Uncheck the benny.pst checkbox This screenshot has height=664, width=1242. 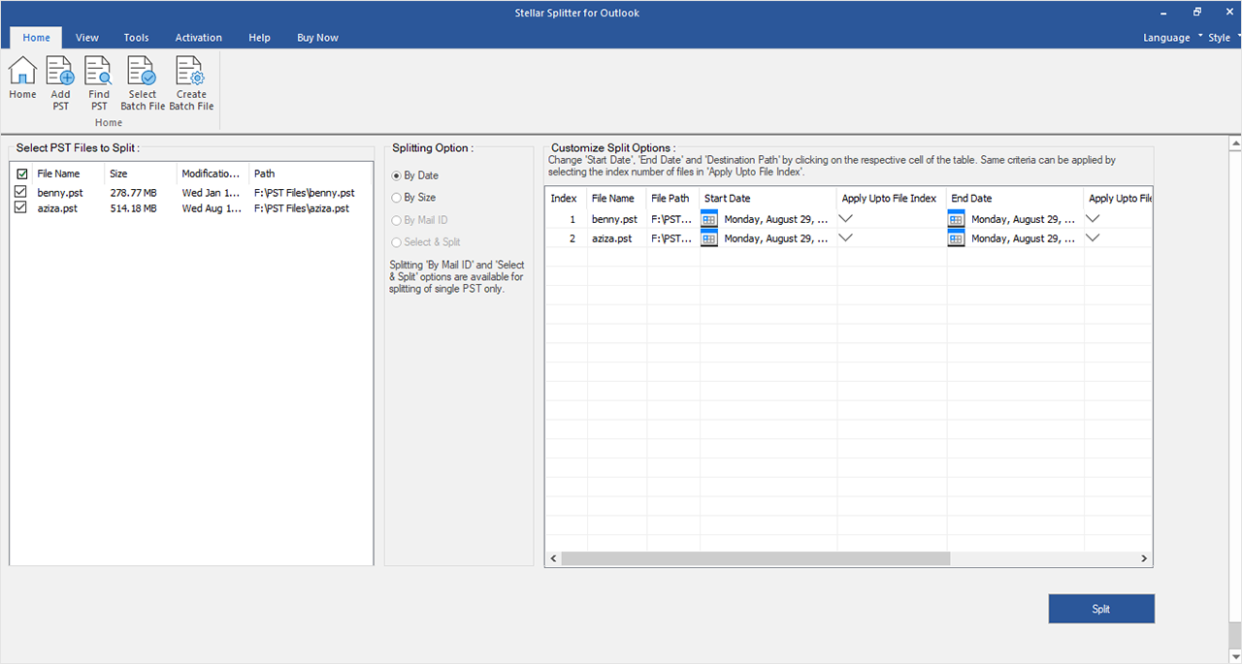20,193
